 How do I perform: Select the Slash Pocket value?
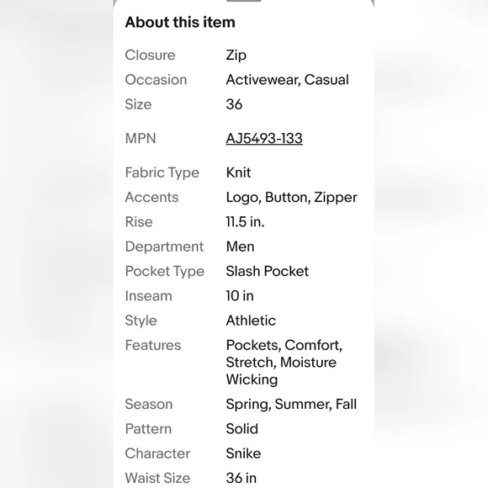pos(268,271)
